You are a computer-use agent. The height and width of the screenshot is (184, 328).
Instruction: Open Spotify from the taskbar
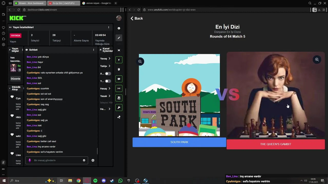pos(95,181)
